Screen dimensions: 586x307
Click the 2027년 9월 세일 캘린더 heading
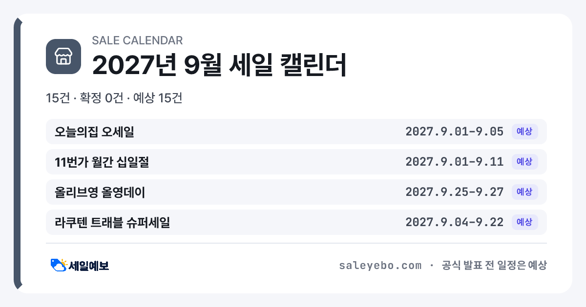tap(219, 65)
